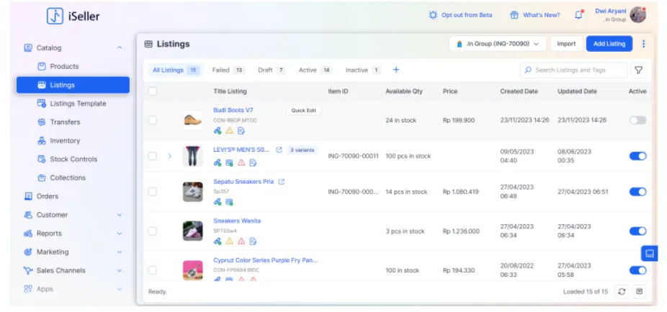The width and height of the screenshot is (667, 312).
Task: Click the Add Listing button
Action: coord(609,44)
